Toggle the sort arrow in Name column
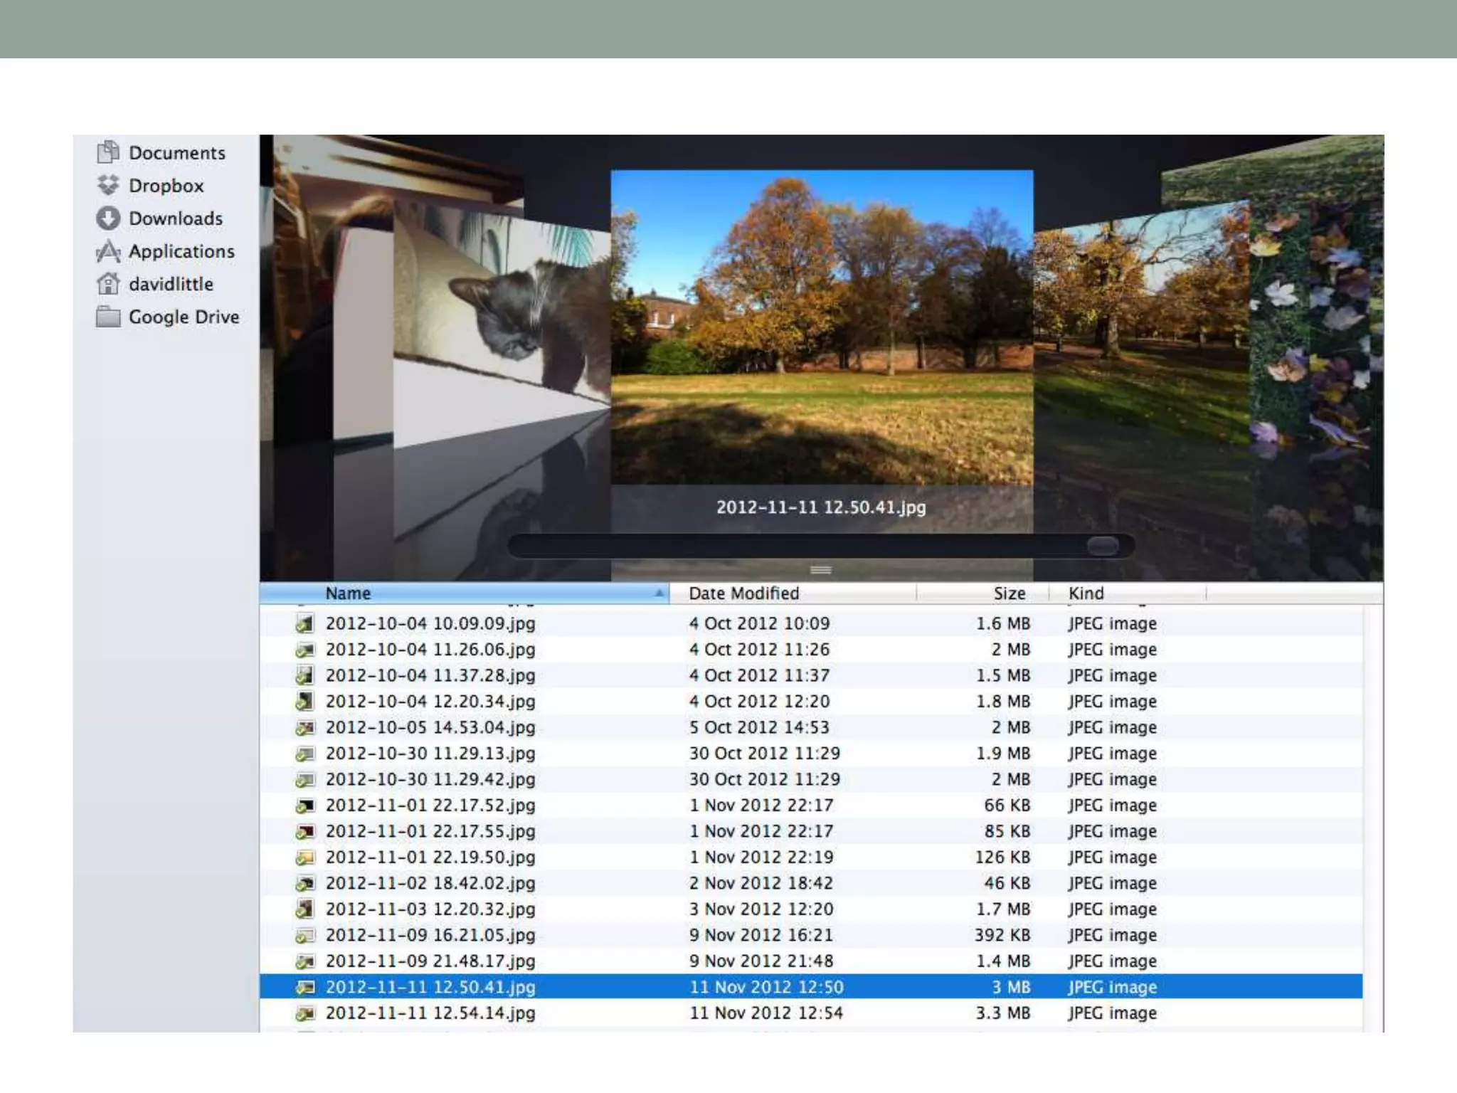This screenshot has width=1457, height=1093. pyautogui.click(x=659, y=593)
